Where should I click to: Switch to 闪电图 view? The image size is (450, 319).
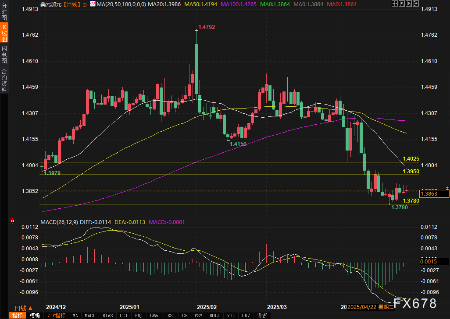coord(4,54)
